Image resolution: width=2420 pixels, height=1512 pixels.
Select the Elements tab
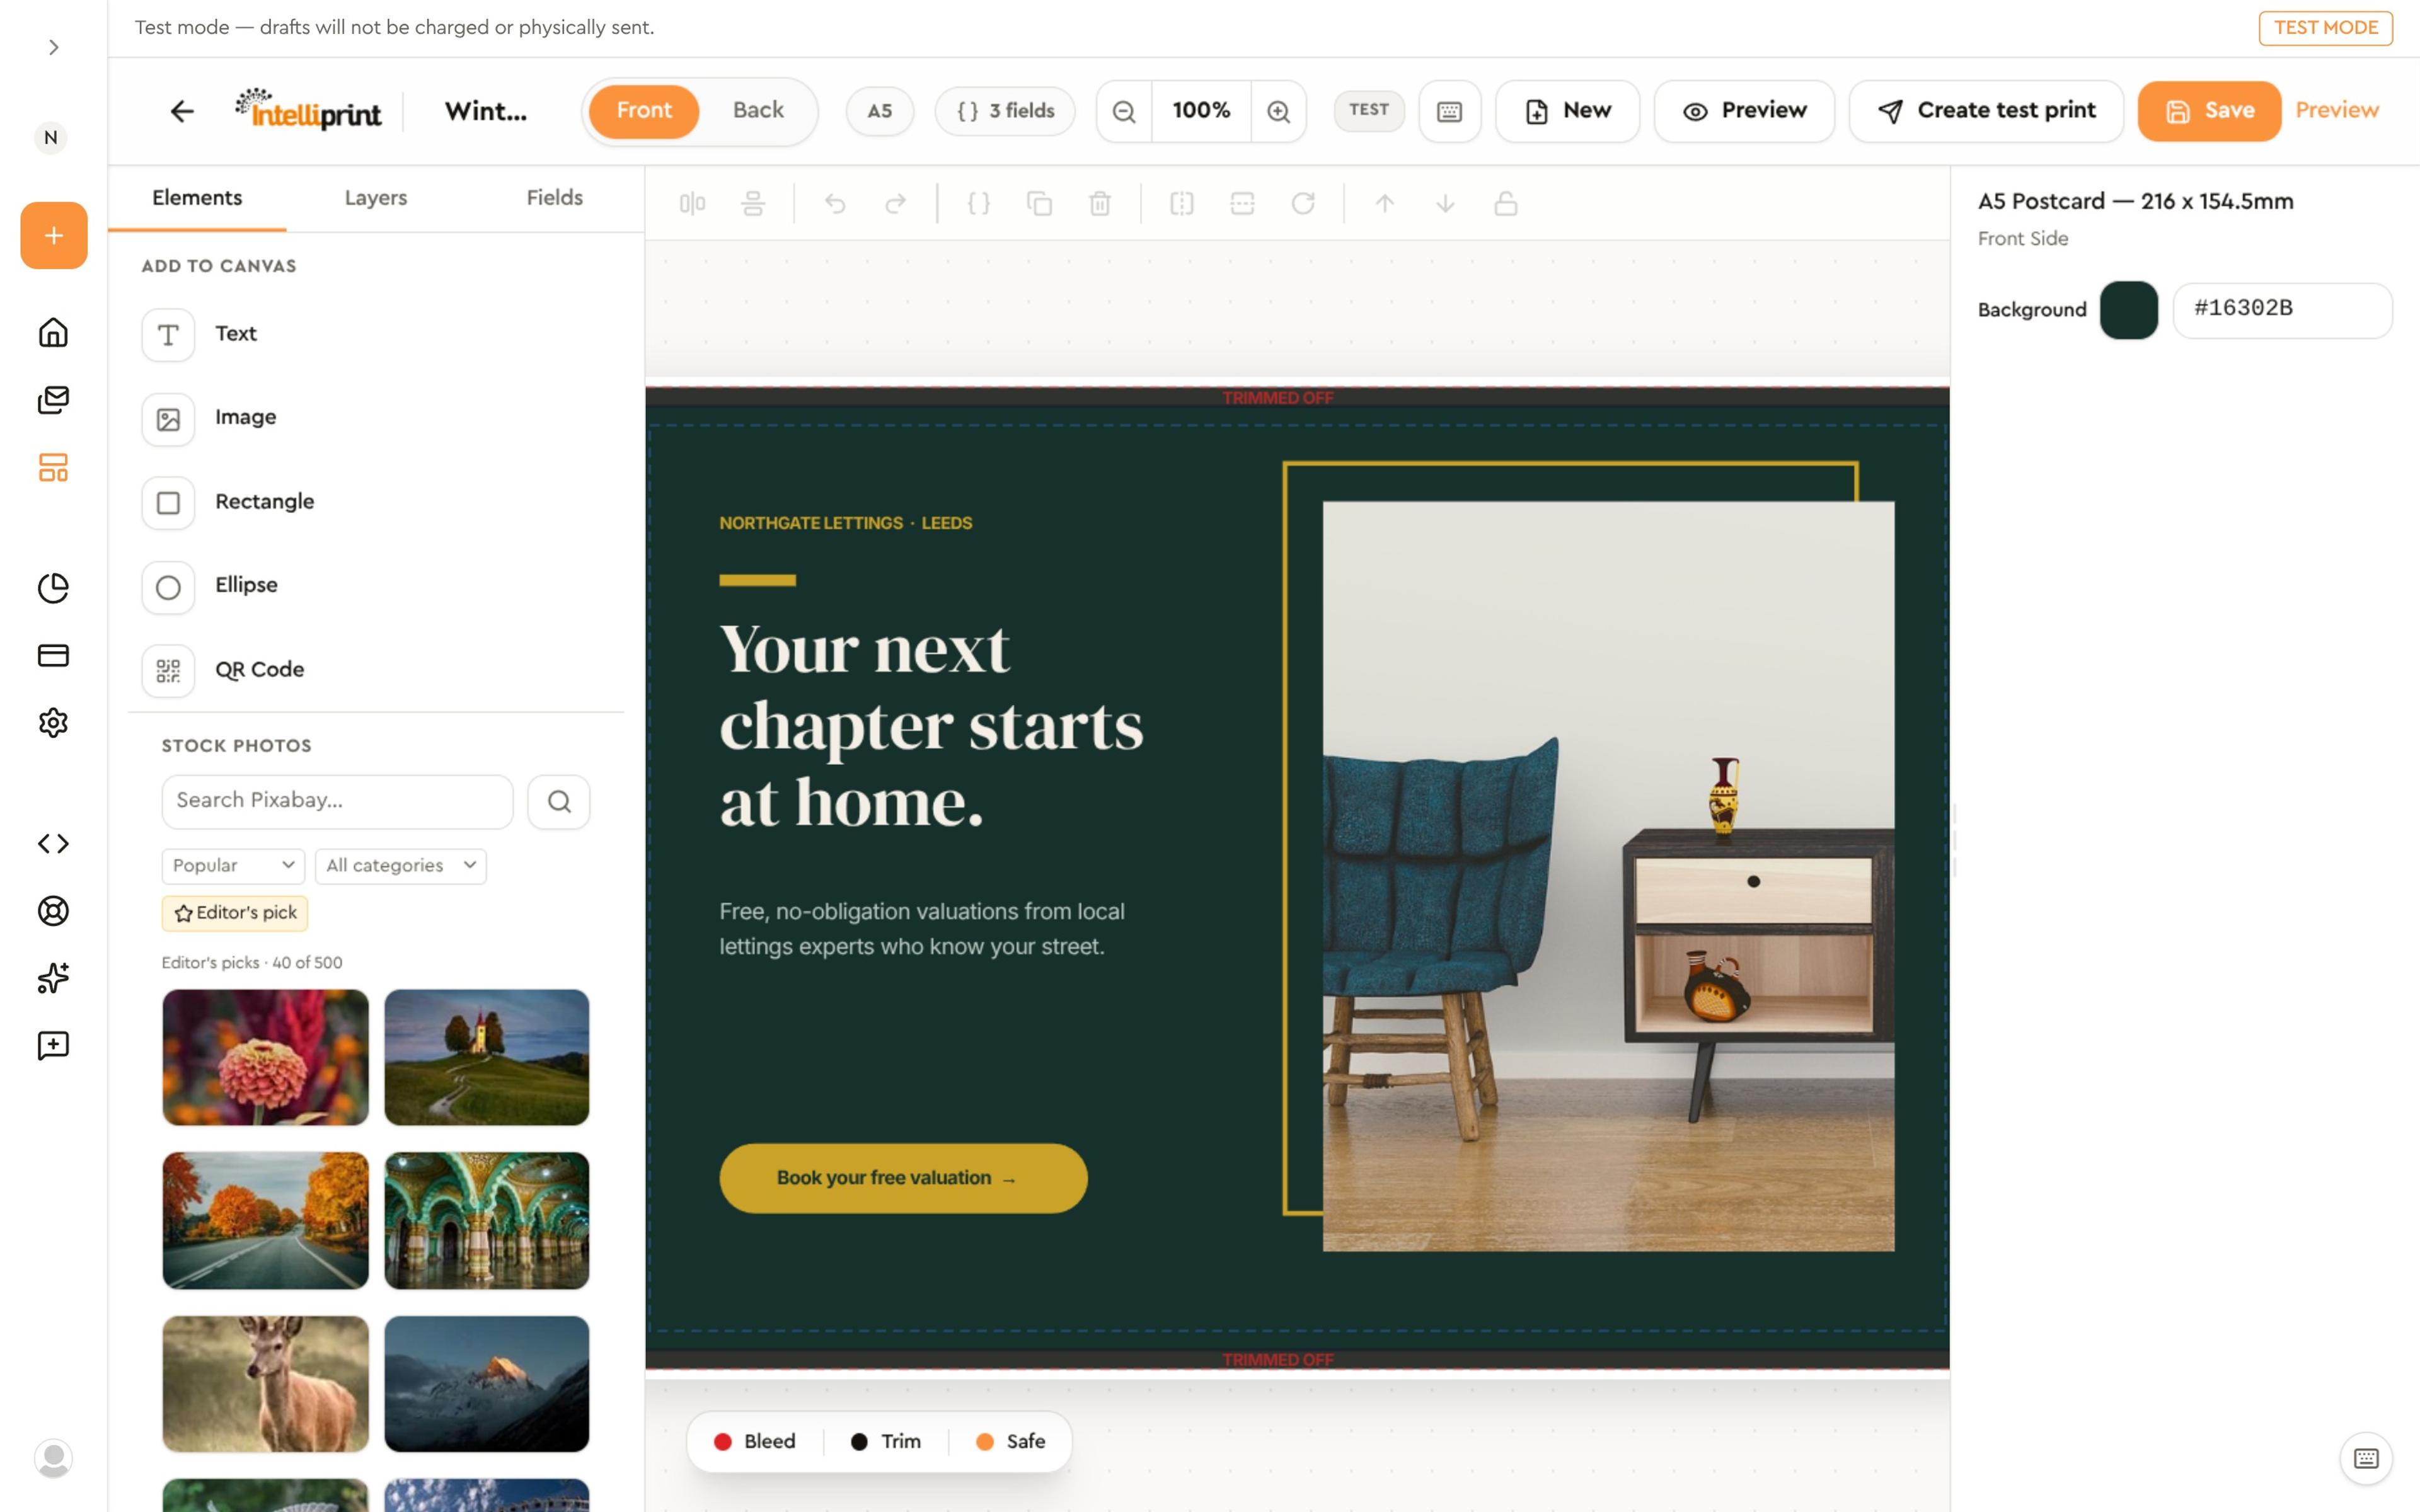(x=197, y=198)
